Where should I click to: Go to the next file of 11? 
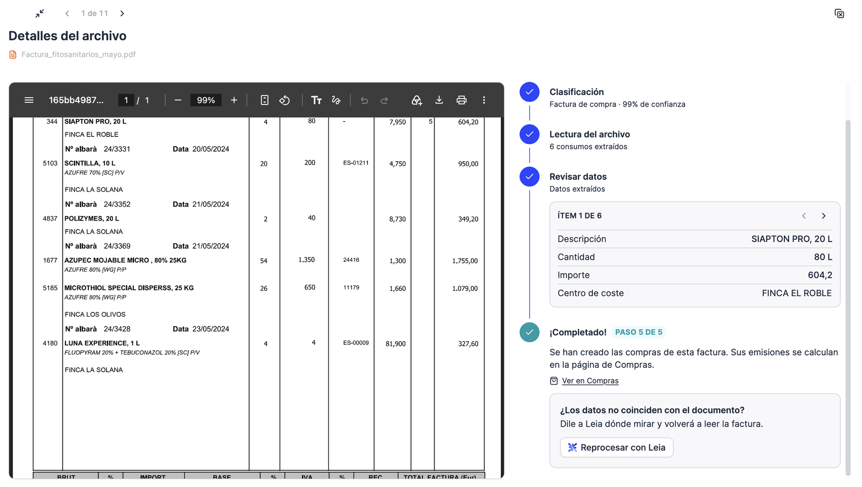(x=122, y=13)
